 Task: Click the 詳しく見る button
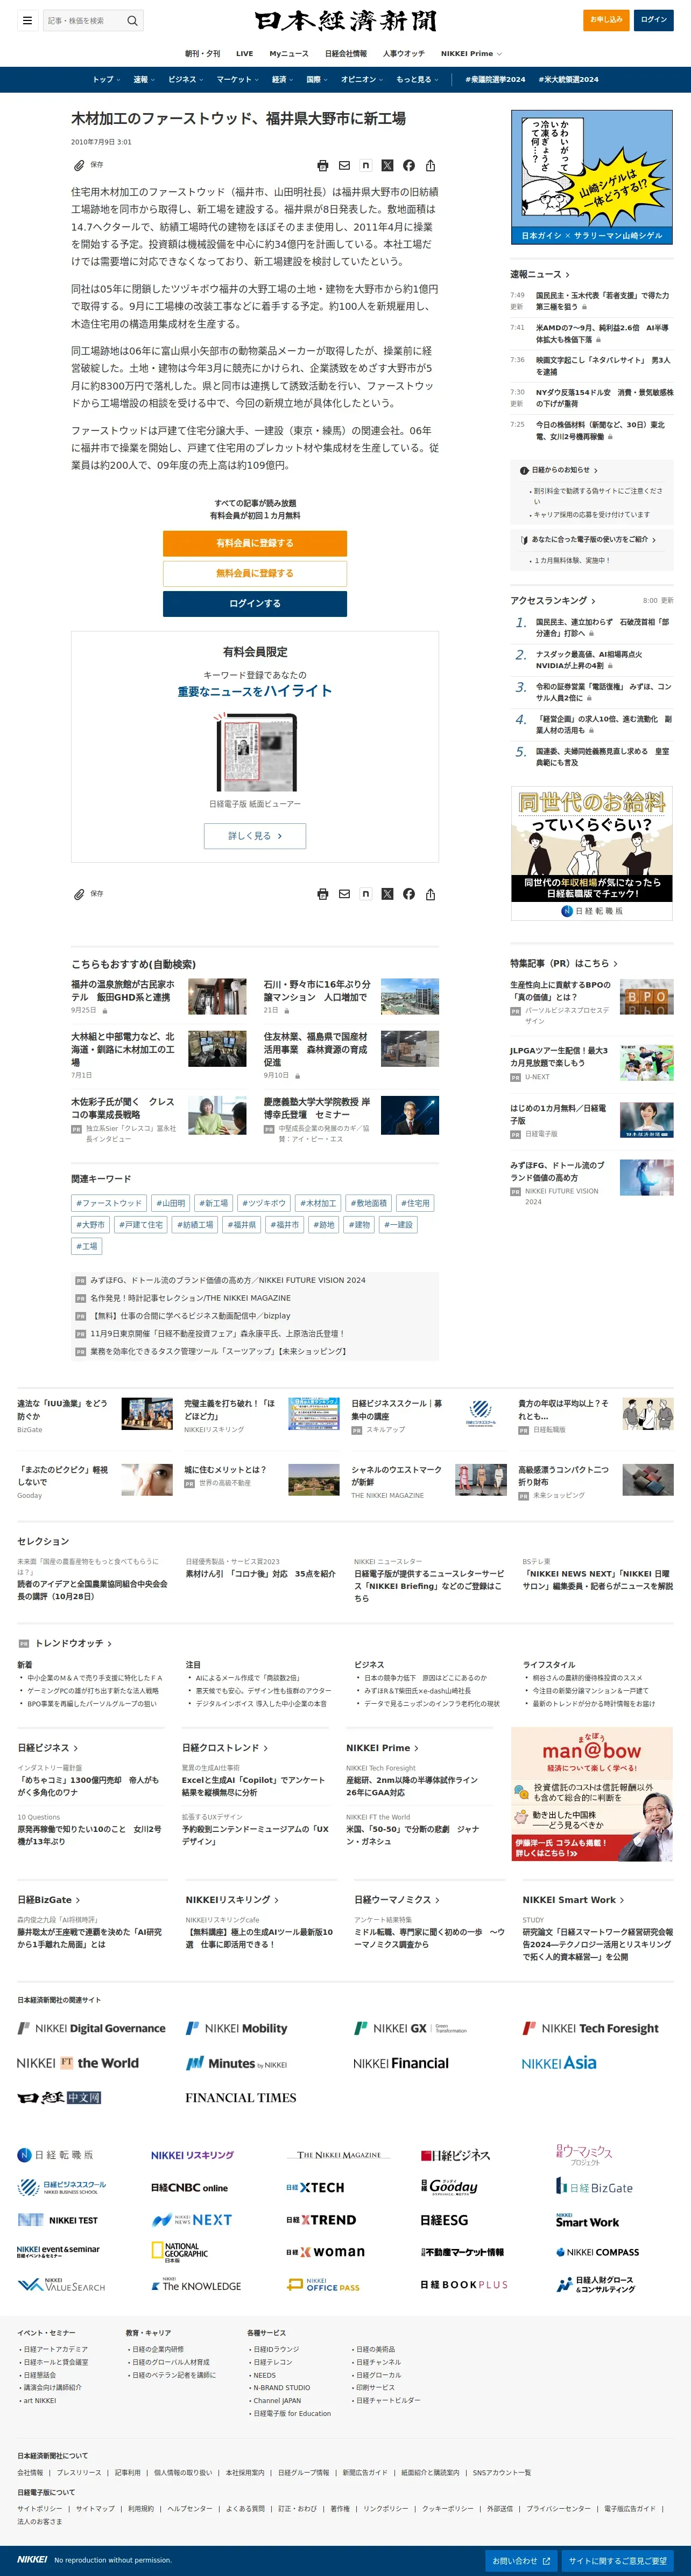[x=255, y=836]
